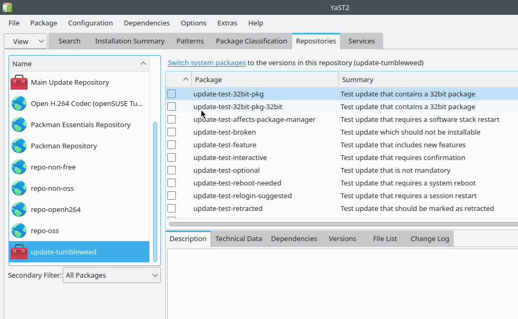Click the repo-non-free globe icon

[x=19, y=167]
